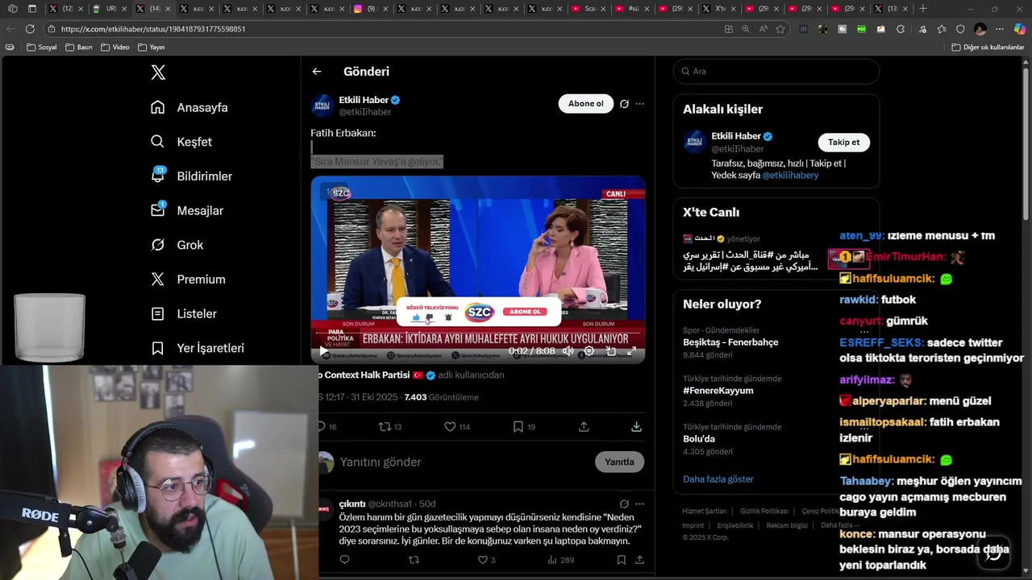The image size is (1032, 580).
Task: Open Erişilebilirlik footer link
Action: (x=735, y=525)
